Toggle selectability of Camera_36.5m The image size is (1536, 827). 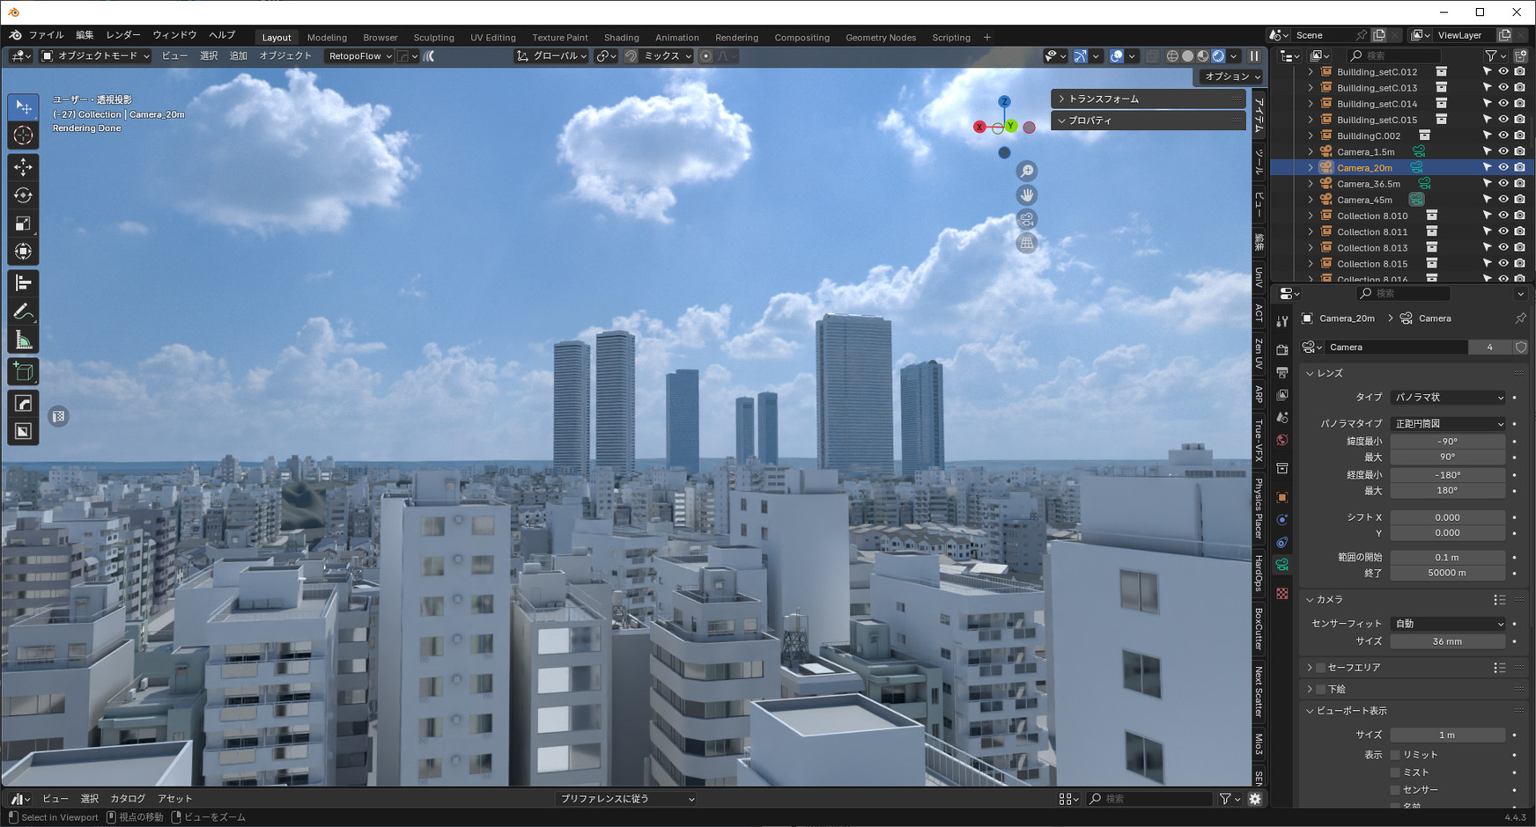pyautogui.click(x=1488, y=184)
